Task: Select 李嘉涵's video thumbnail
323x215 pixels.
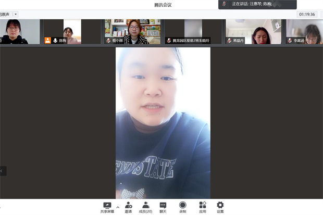Action: [x=305, y=31]
